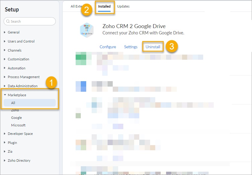Open the Automation category
Viewport: 252px width, 175px height.
17,68
